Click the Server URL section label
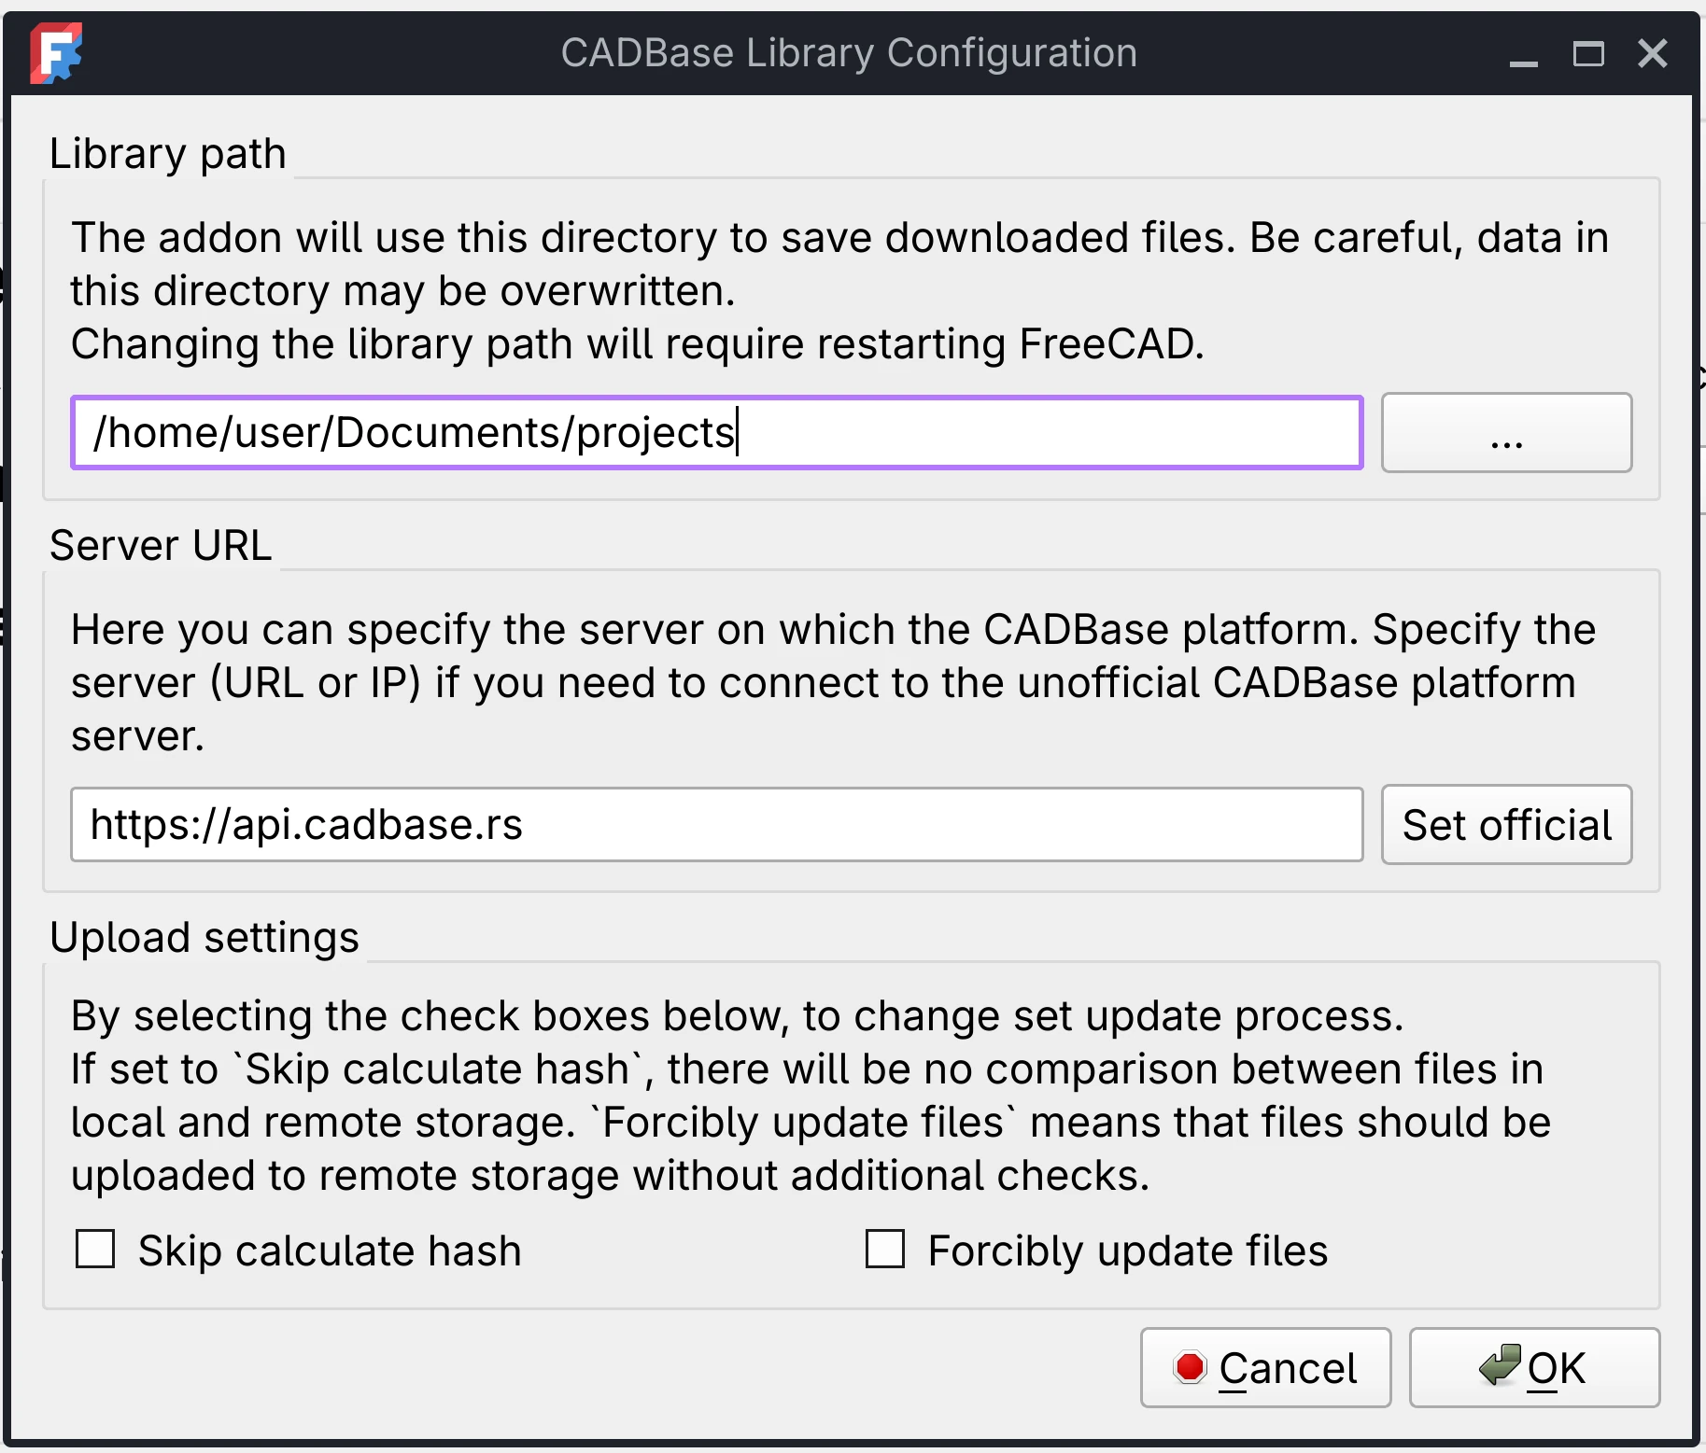 coord(161,545)
